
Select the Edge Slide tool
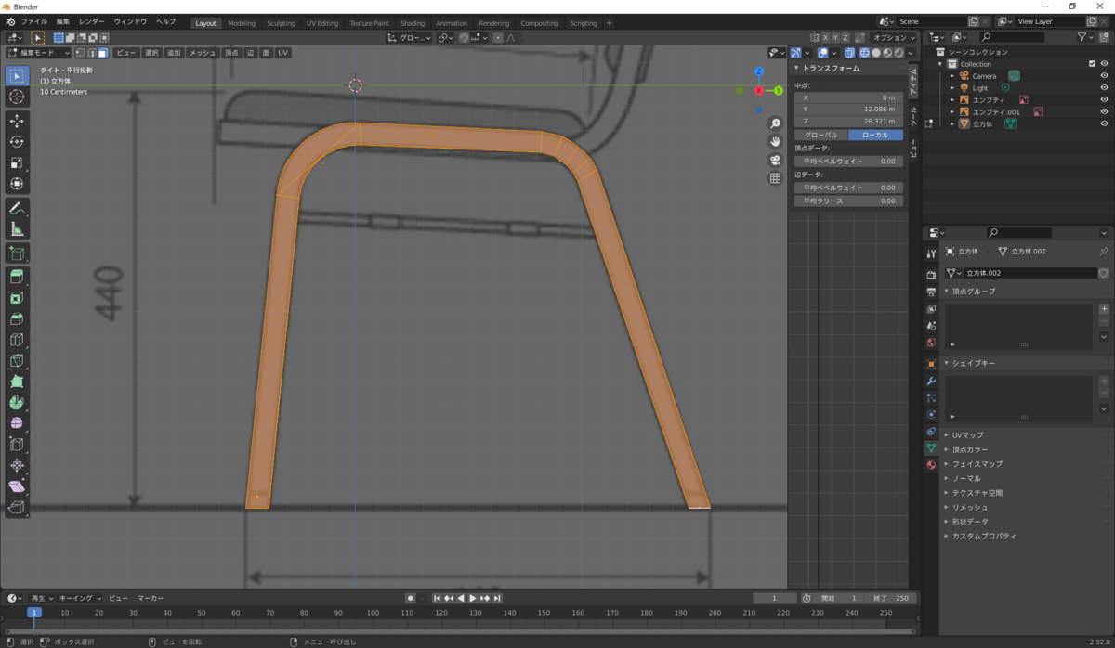point(17,445)
